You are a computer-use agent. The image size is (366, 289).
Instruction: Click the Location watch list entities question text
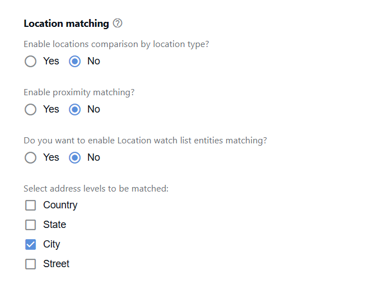[145, 141]
